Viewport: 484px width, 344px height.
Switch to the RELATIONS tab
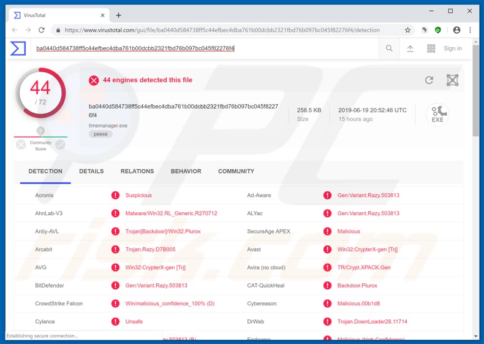(137, 171)
